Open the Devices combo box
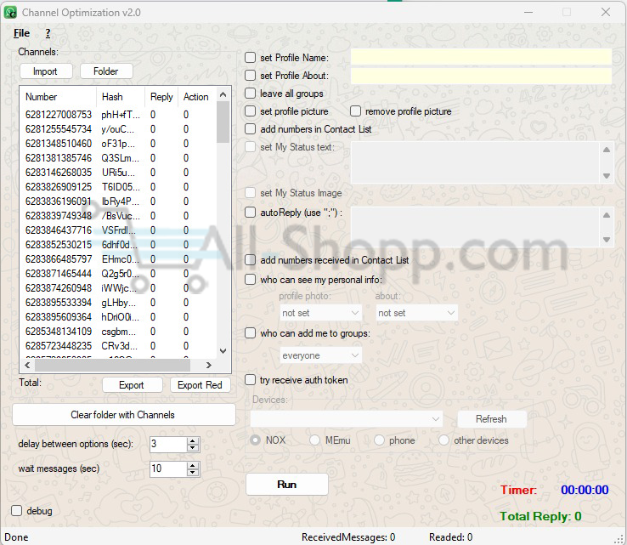Image resolution: width=627 pixels, height=545 pixels. (x=347, y=419)
